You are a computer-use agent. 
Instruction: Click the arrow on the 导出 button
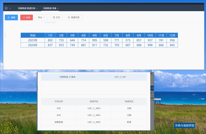[x=44, y=17]
